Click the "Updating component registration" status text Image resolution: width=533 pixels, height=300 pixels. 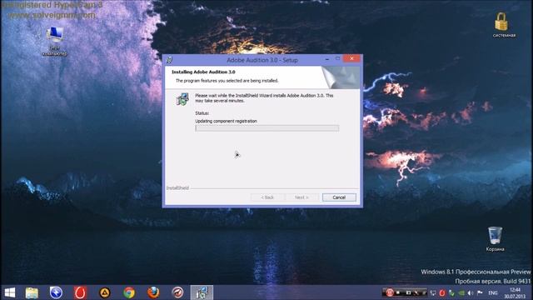(x=226, y=121)
